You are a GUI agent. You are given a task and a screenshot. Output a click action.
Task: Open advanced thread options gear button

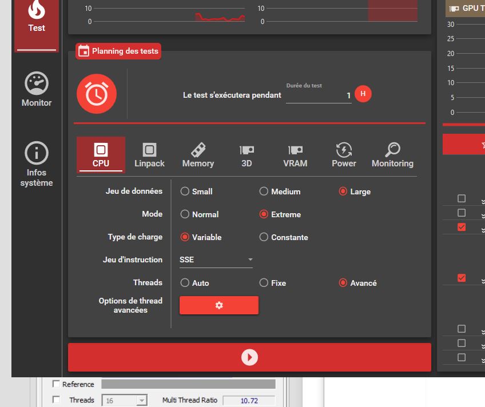coord(219,305)
